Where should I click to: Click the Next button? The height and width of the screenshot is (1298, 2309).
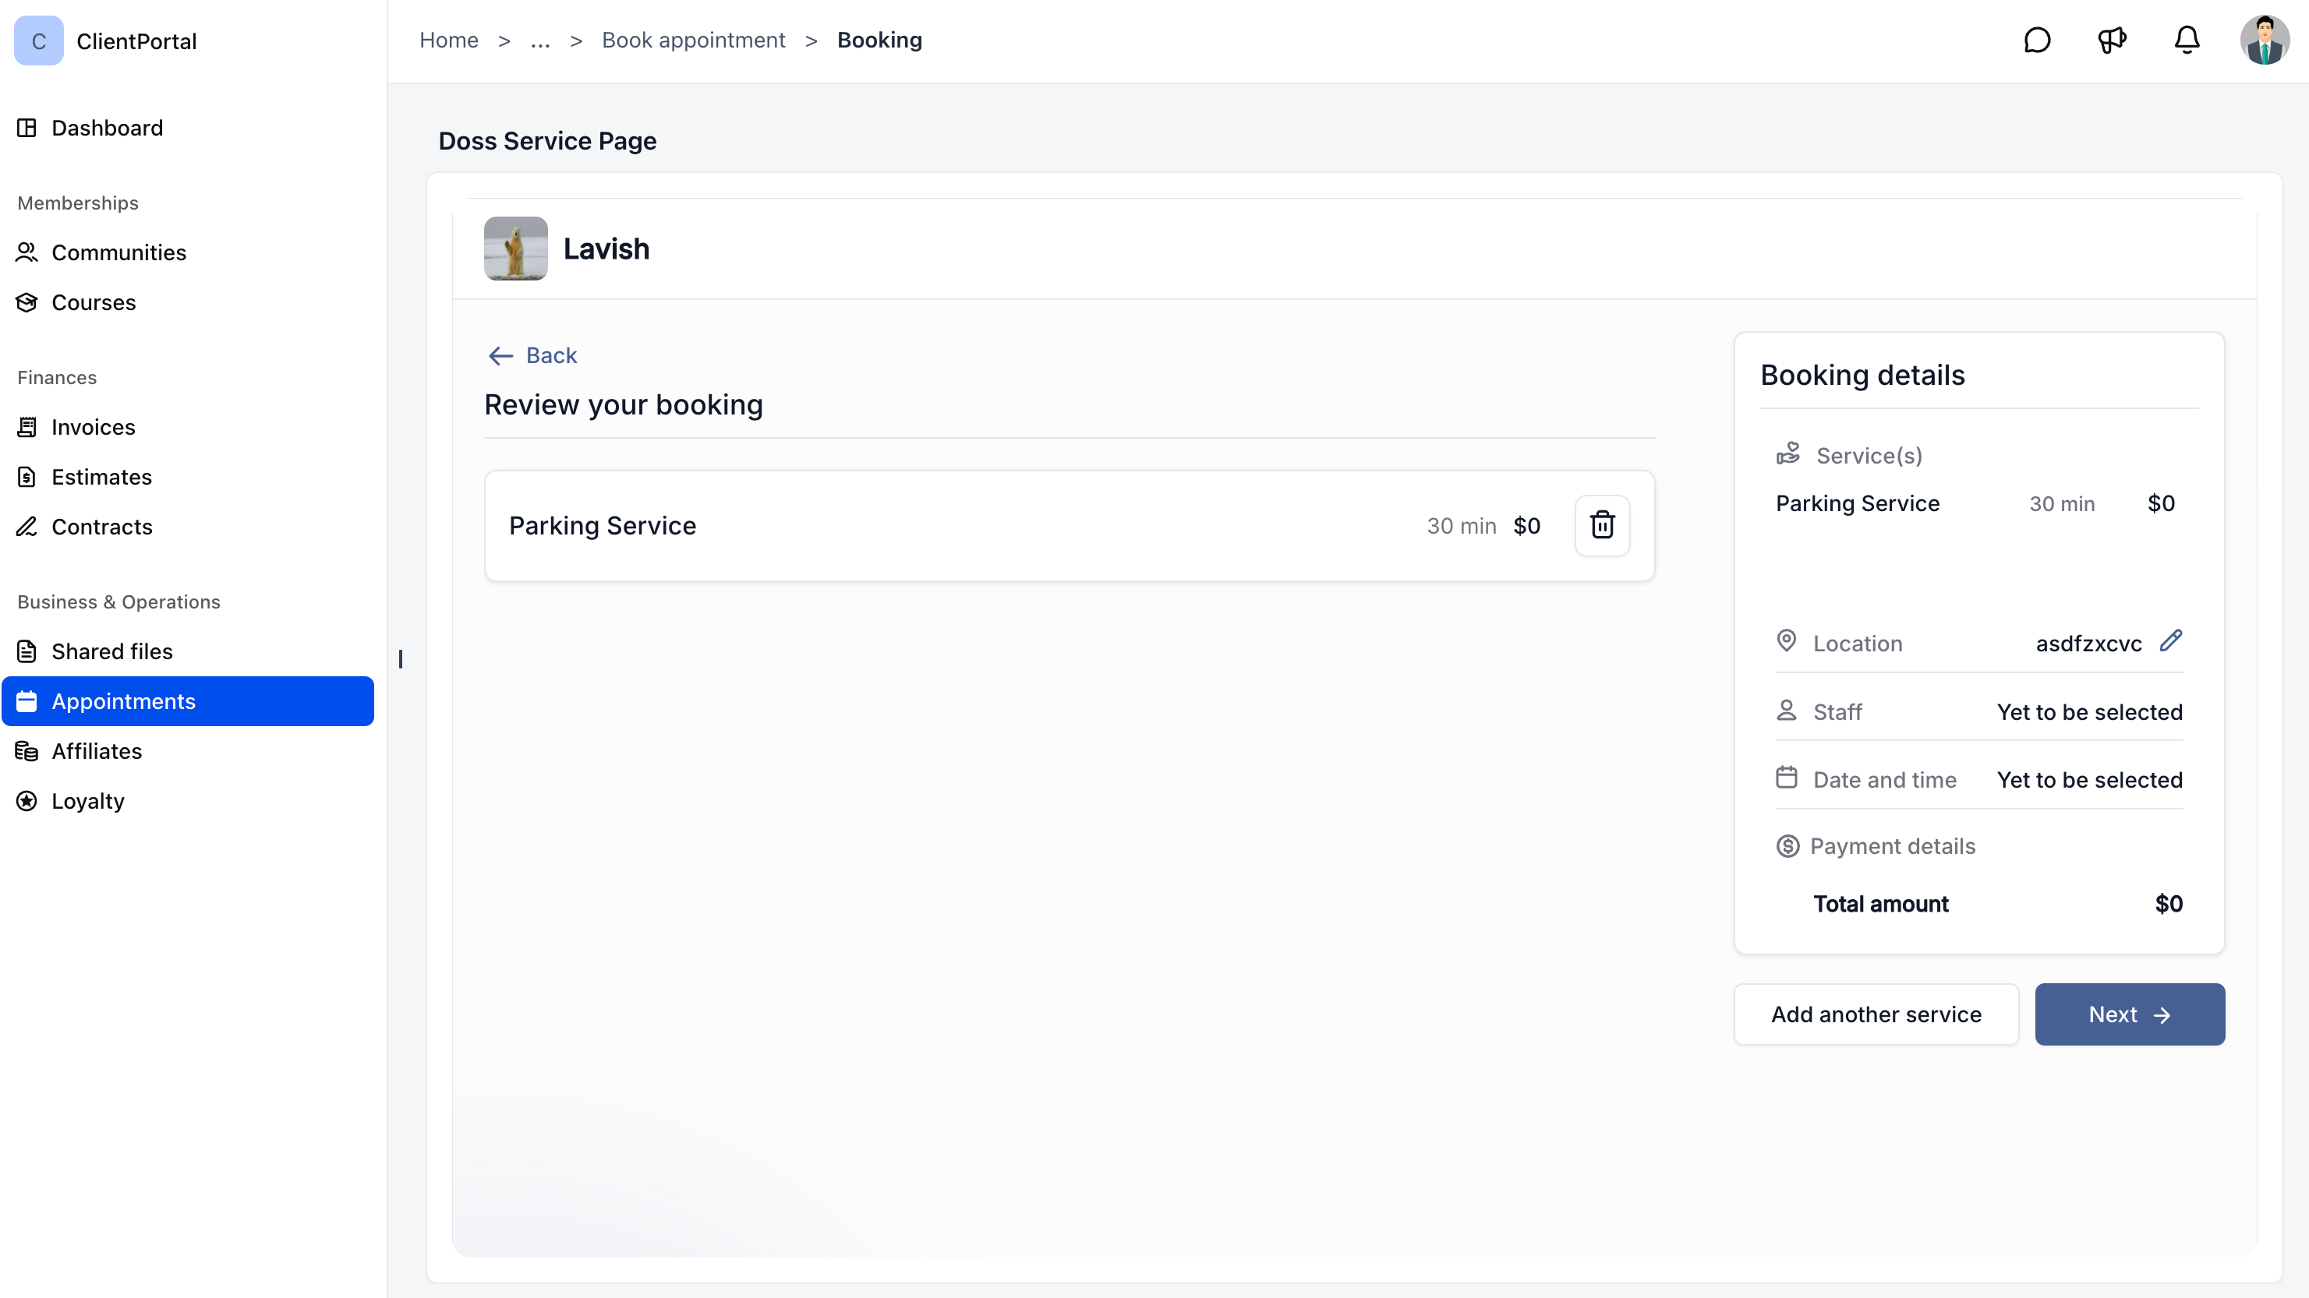(2130, 1014)
